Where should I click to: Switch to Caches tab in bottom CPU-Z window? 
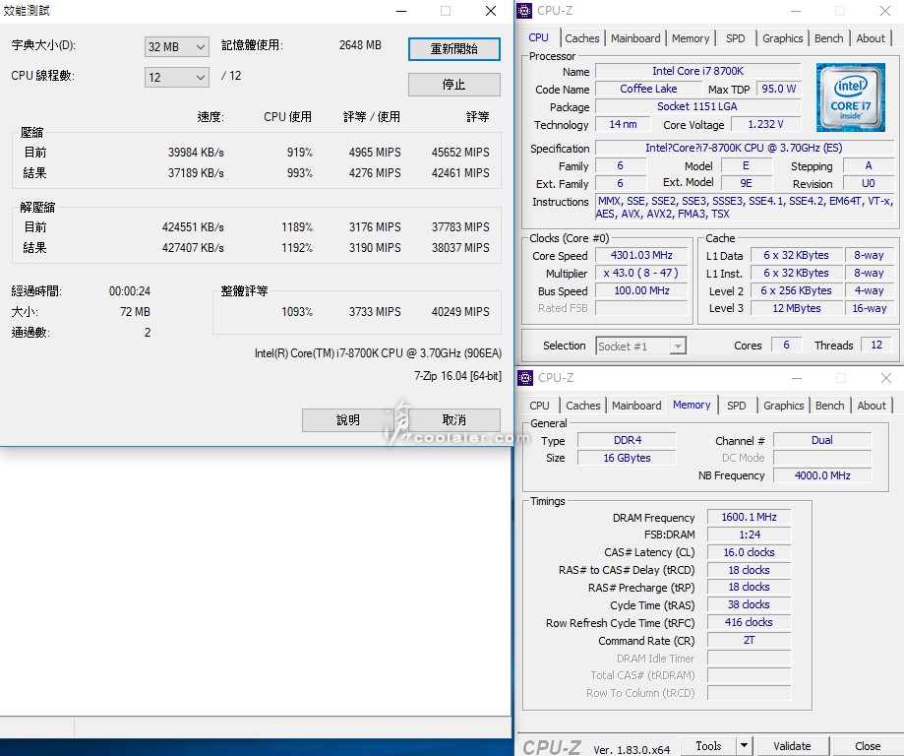583,406
